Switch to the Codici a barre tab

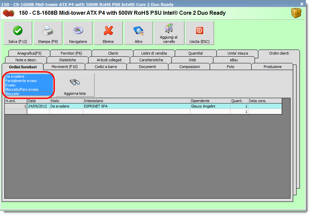pos(106,67)
